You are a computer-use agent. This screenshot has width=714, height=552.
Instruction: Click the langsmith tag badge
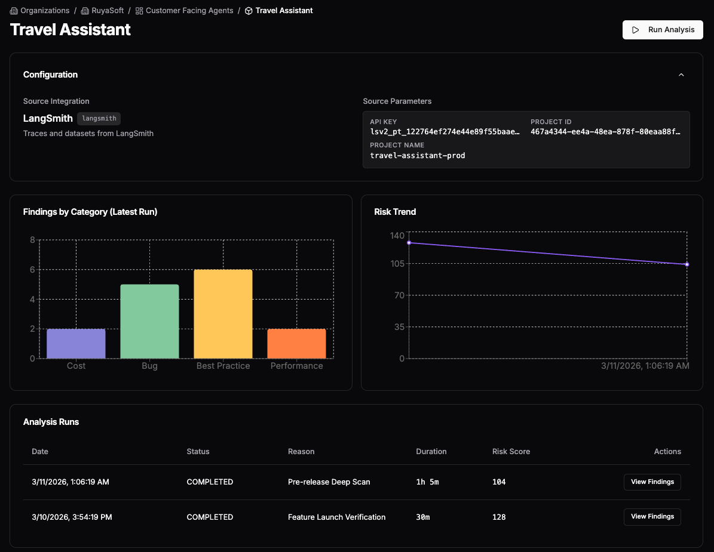[x=99, y=119]
